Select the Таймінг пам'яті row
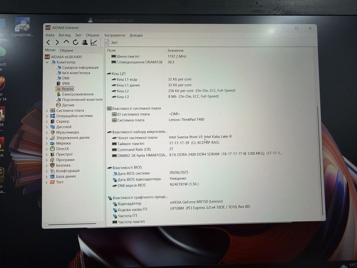This screenshot has height=268, width=357. 166,143
